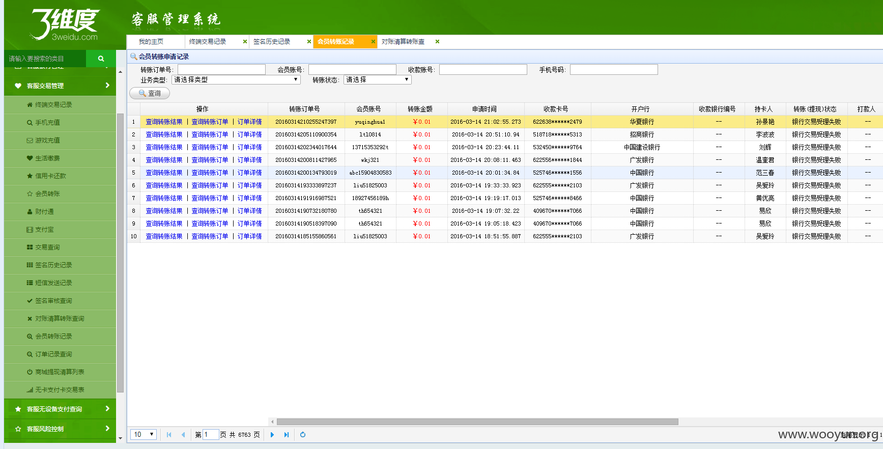Image resolution: width=883 pixels, height=449 pixels.
Task: Switch to 我的主页 tab
Action: pos(151,42)
